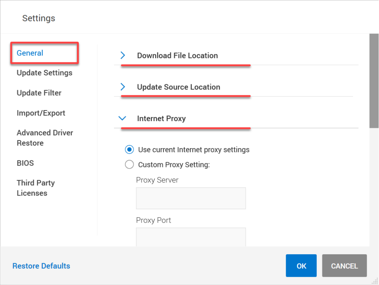Image resolution: width=379 pixels, height=285 pixels.
Task: Click the Internet Proxy section heading text
Action: click(161, 119)
